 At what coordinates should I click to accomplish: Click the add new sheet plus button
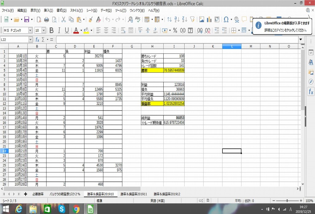pos(26,194)
